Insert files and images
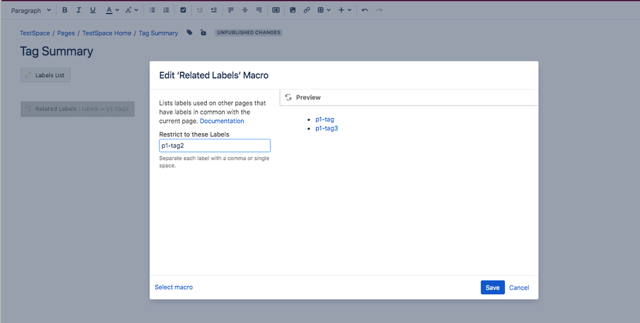 tap(293, 10)
